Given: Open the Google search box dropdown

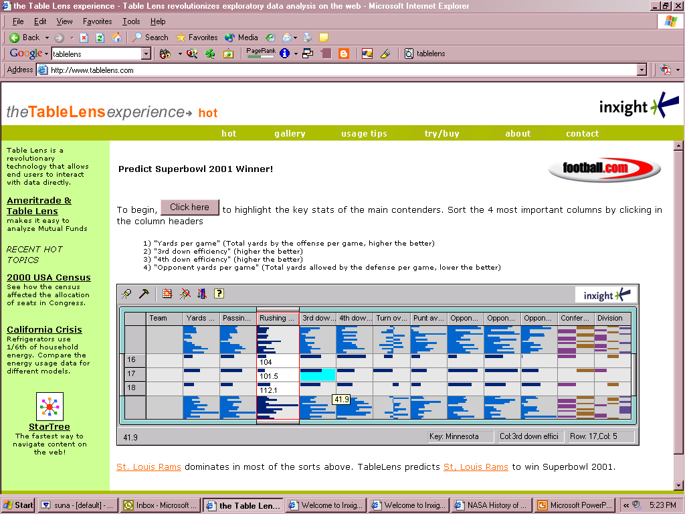Looking at the screenshot, I should click(146, 54).
